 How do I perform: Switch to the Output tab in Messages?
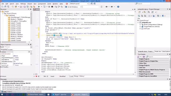[x=9, y=91]
